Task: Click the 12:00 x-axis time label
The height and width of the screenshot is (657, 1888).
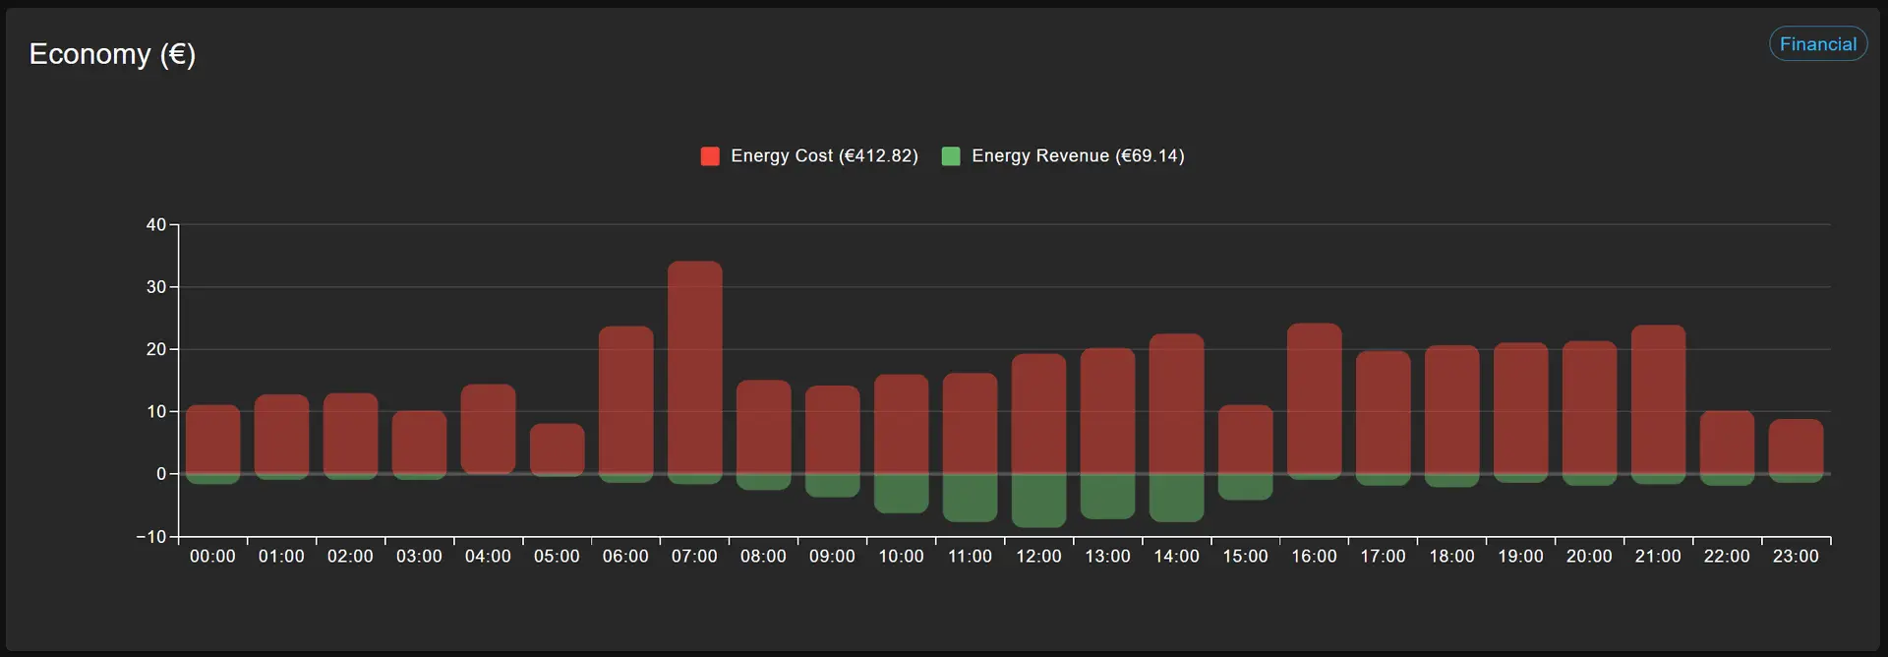Action: click(x=1038, y=557)
